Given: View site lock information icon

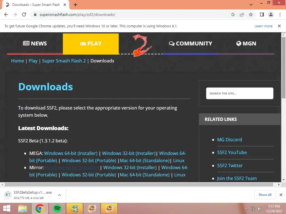Looking at the screenshot, I should [x=35, y=14].
